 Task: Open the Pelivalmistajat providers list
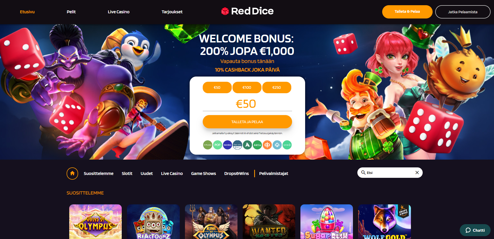(274, 173)
